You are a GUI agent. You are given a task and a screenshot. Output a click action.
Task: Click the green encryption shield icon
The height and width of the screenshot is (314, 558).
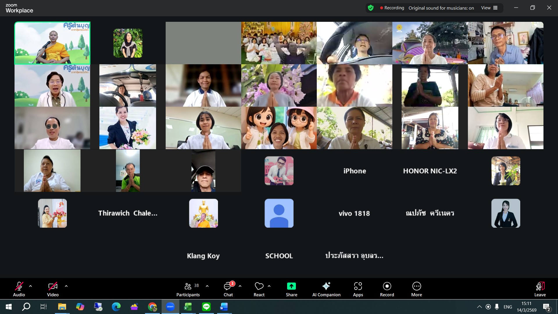tap(371, 8)
